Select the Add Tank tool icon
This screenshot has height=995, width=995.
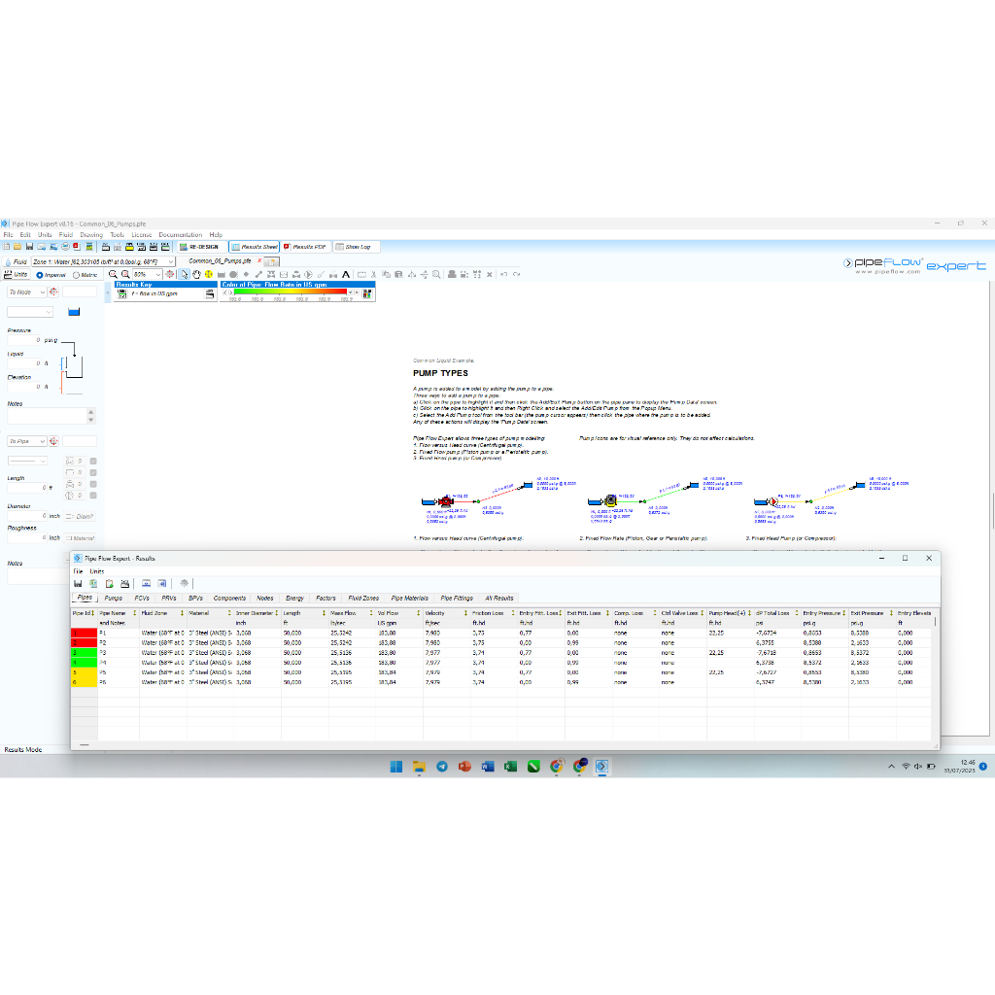(x=222, y=275)
